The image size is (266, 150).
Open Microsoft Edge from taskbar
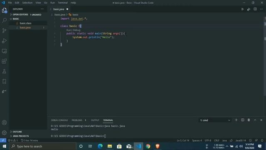click(x=100, y=146)
